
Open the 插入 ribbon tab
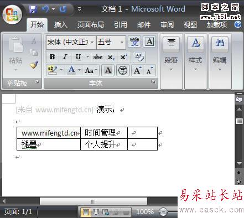[61, 24]
